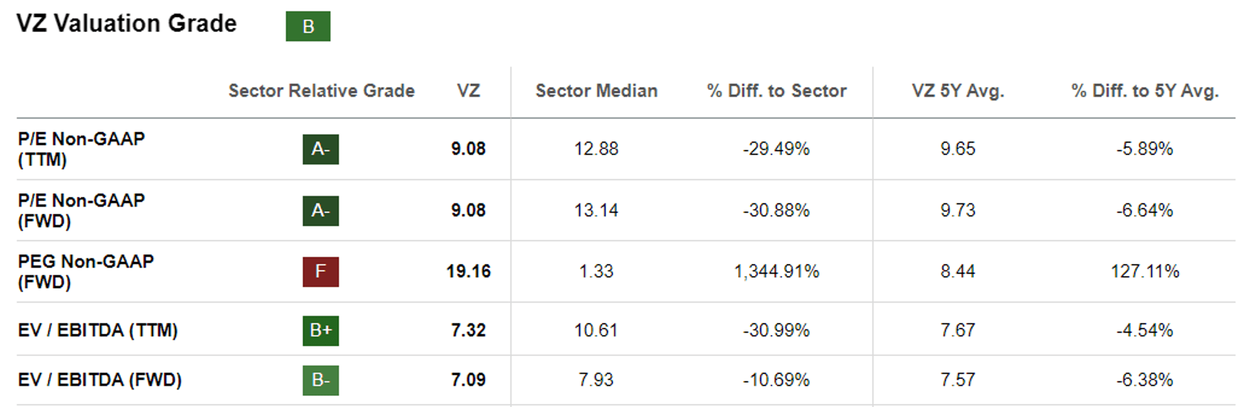The image size is (1245, 407).
Task: Select the 1,344.91% sector difference value
Action: [776, 272]
